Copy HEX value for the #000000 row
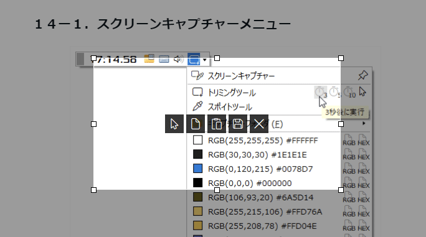 tap(364, 183)
